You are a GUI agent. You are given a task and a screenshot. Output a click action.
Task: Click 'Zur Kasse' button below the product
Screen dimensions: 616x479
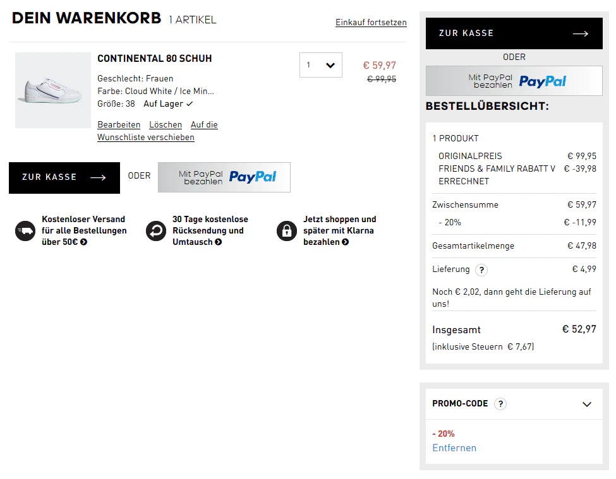point(64,178)
